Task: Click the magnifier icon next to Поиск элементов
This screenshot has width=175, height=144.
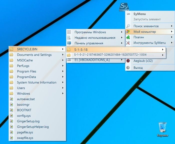Action: pos(128,26)
